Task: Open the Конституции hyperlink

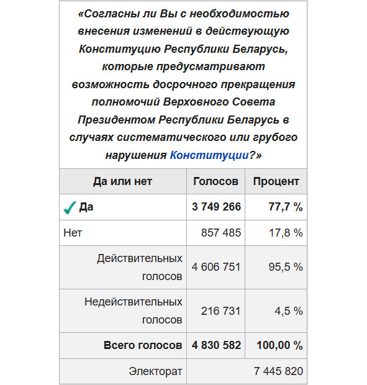Action: click(209, 155)
